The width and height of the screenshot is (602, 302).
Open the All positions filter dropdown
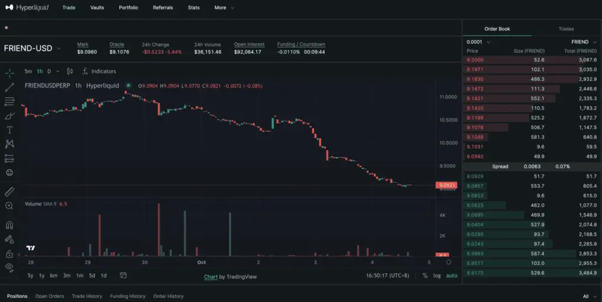pos(589,296)
